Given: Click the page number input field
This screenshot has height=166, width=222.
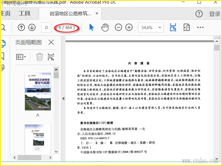Looking at the screenshot, I should 47,27.
